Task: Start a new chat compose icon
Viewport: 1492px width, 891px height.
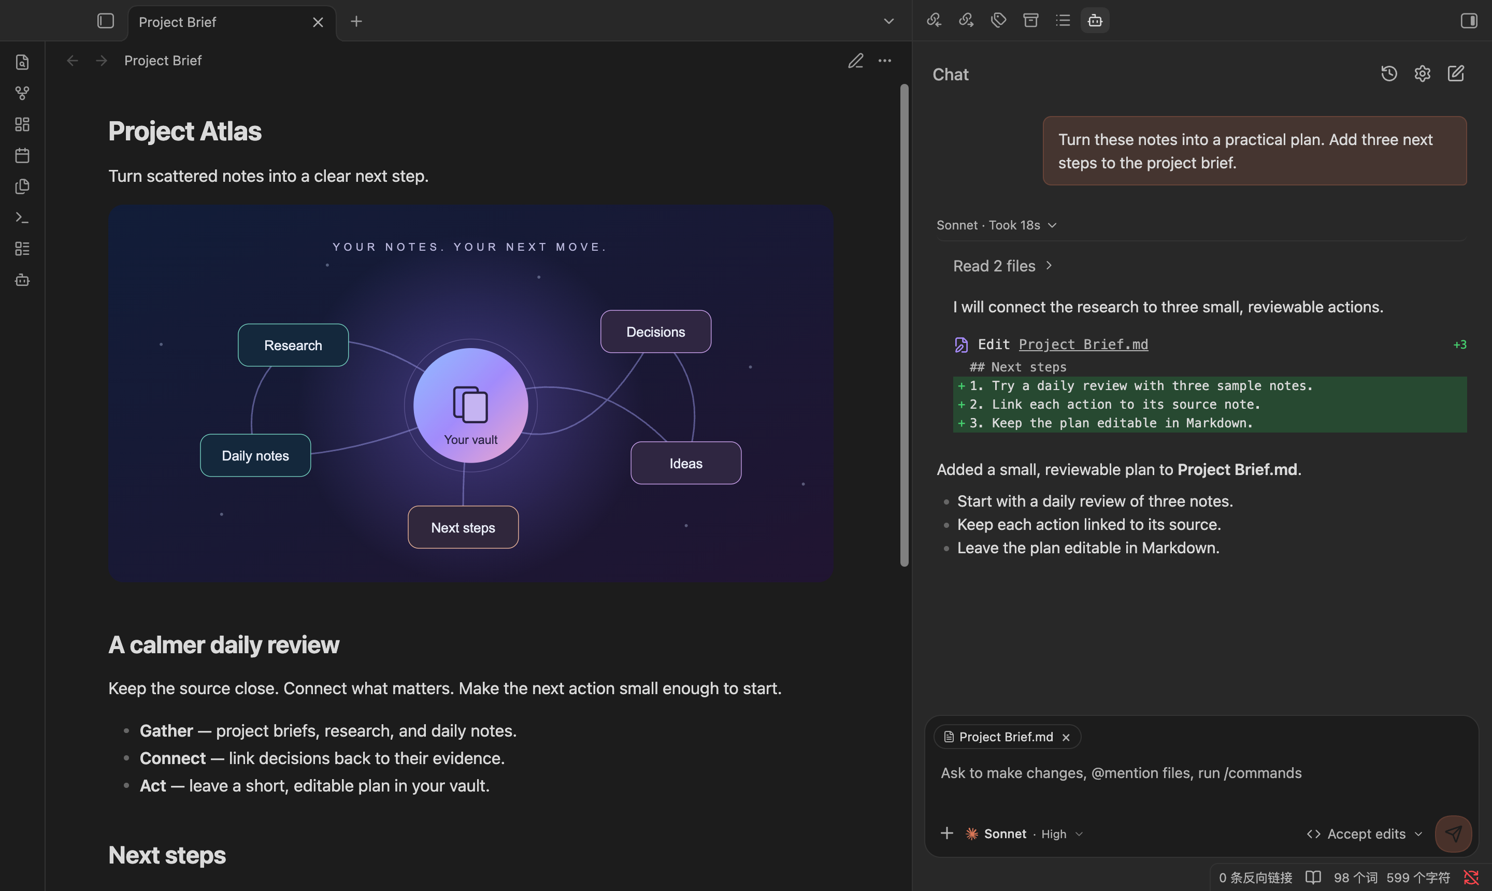Action: click(1456, 73)
